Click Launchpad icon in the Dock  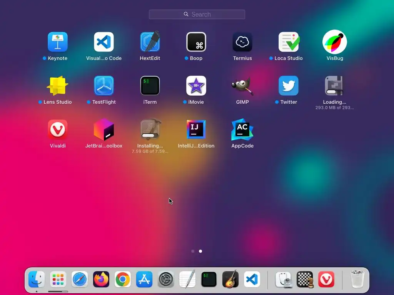(x=58, y=279)
